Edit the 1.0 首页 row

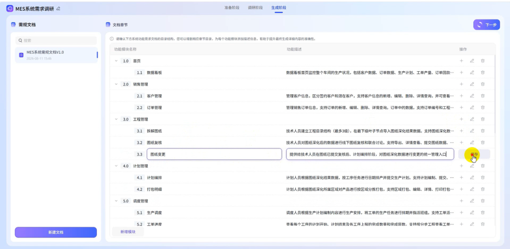coord(472,61)
